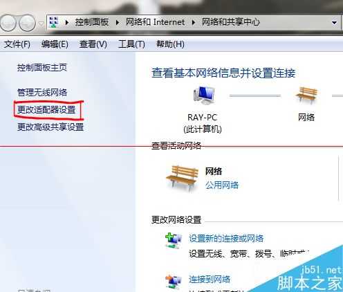Click the bench network icon in the map

pos(306,95)
